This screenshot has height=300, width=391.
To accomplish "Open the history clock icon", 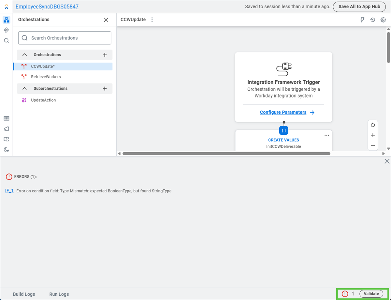I will [x=373, y=20].
